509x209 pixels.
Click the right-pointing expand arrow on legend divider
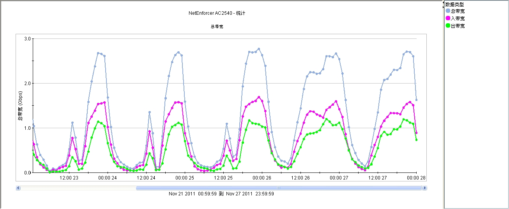pos(443,6)
